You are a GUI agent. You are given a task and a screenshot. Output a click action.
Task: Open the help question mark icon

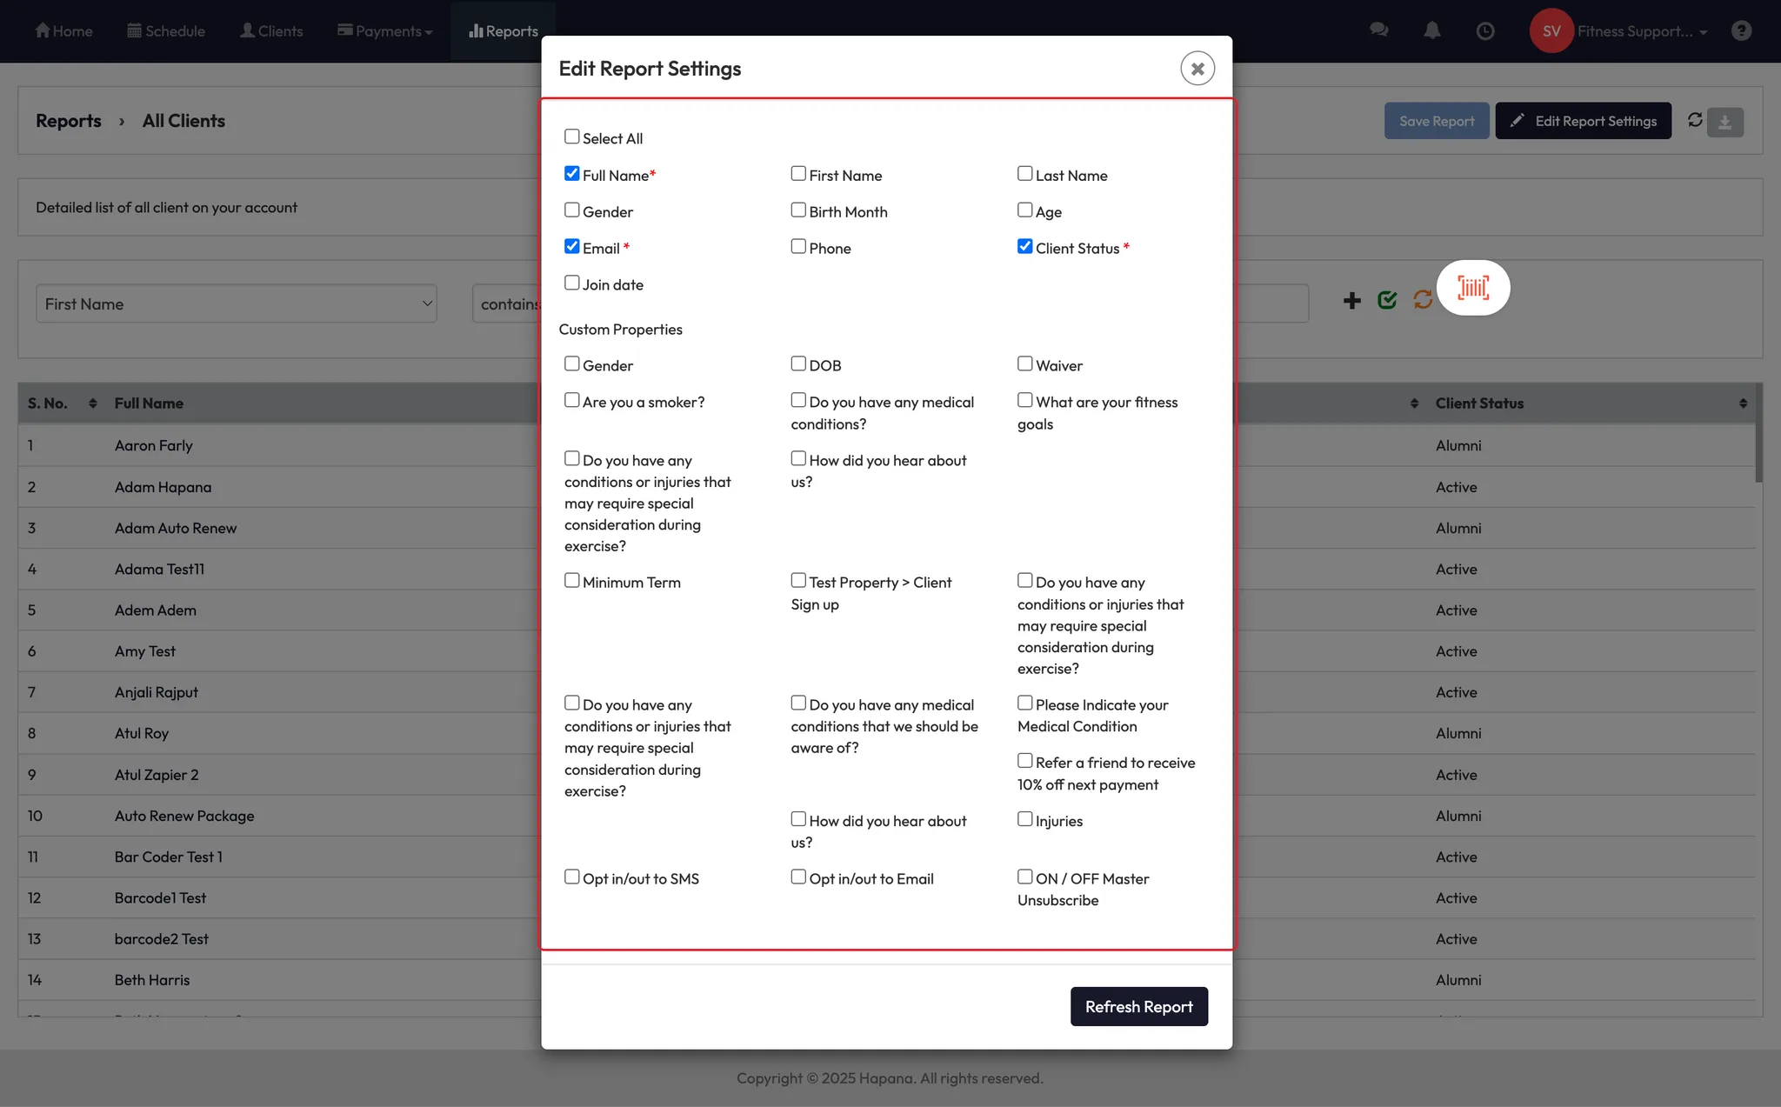[1741, 30]
